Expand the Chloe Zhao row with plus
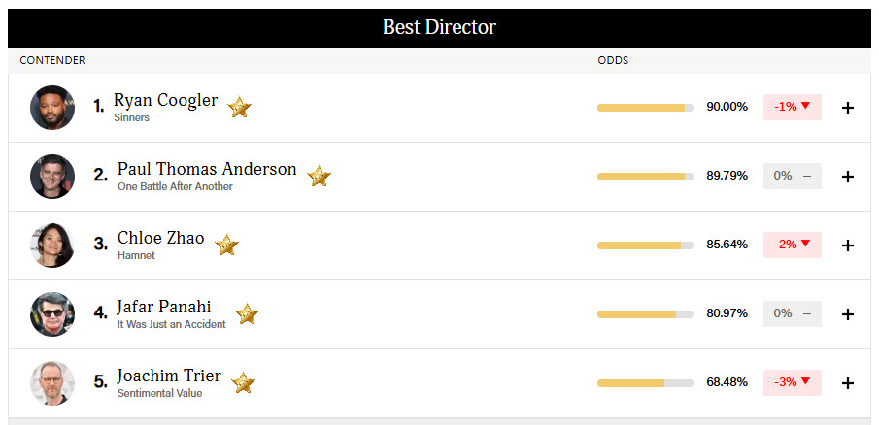Image resolution: width=879 pixels, height=425 pixels. click(847, 245)
